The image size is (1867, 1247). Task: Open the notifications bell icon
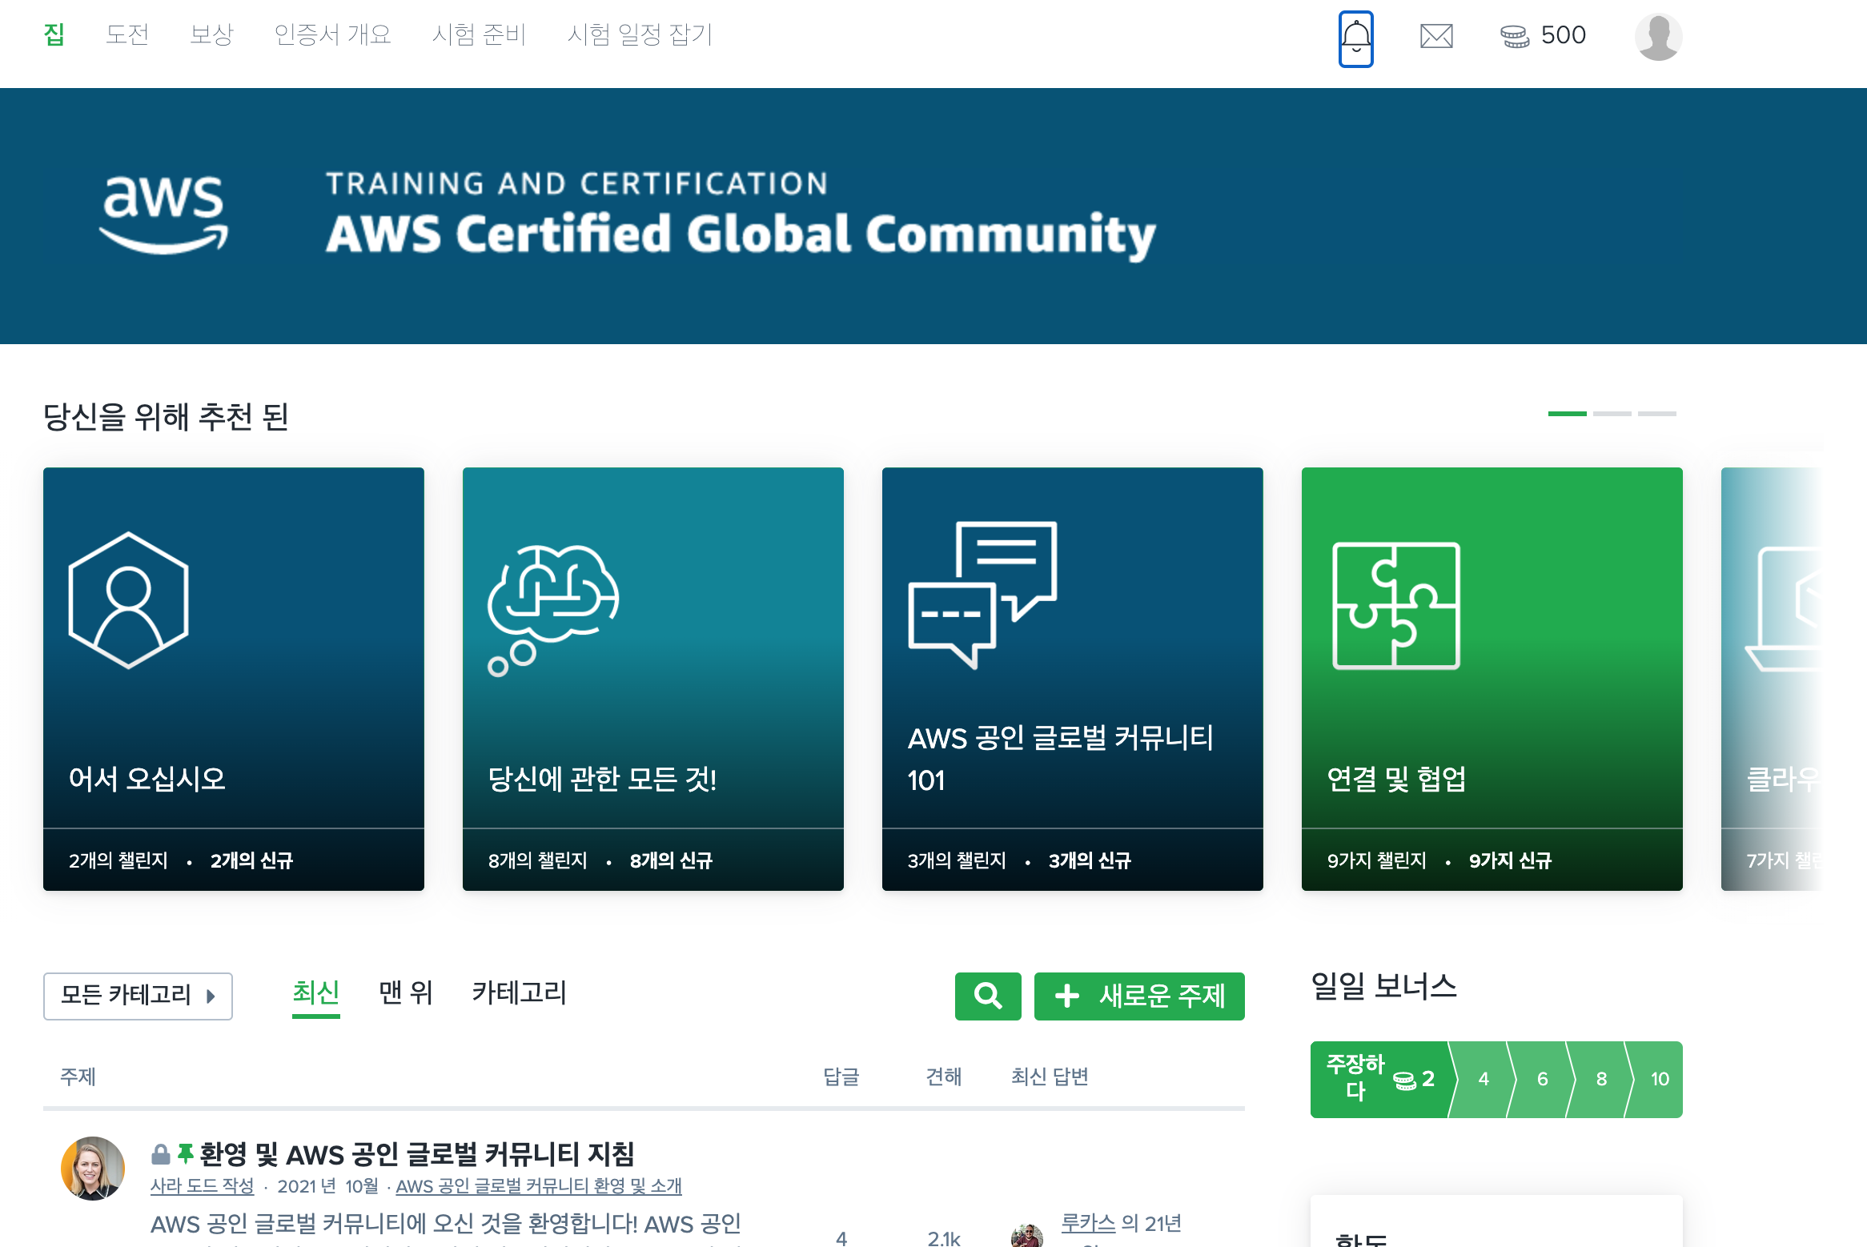coord(1355,38)
